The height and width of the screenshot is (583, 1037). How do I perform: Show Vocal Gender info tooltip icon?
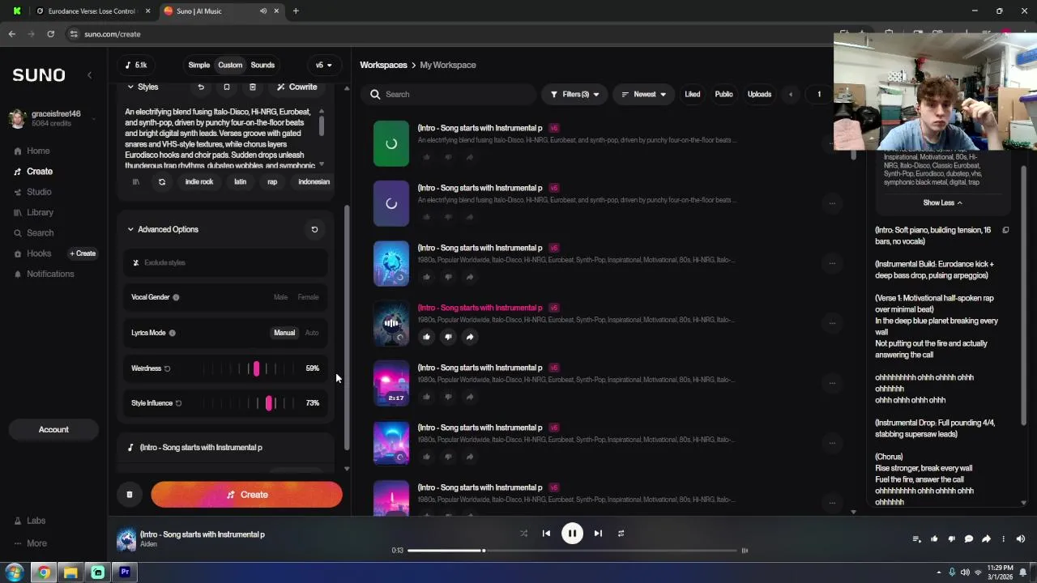[x=176, y=297]
